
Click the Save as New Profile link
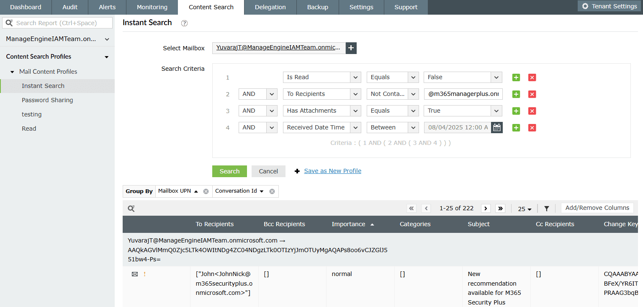click(x=332, y=171)
